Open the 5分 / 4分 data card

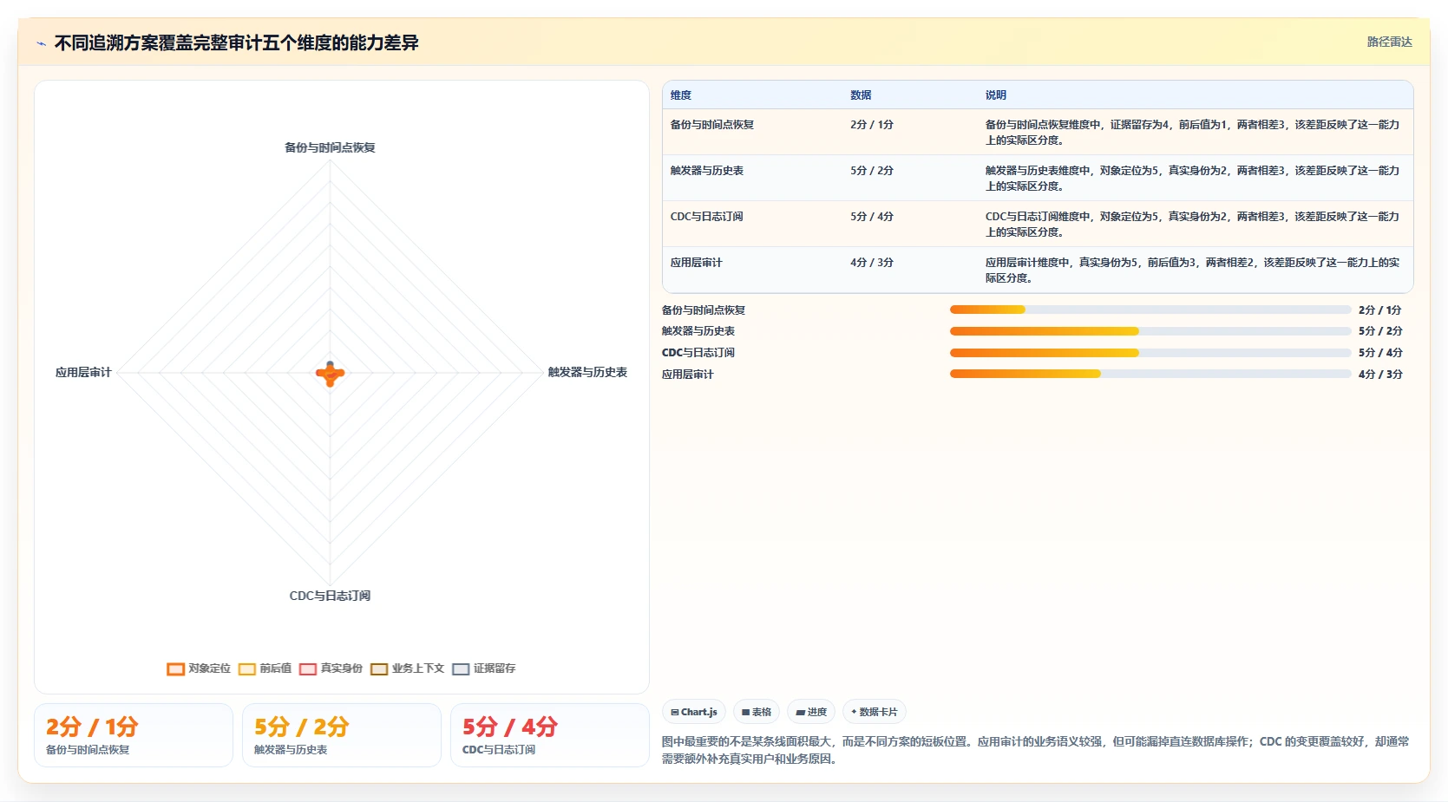point(550,735)
